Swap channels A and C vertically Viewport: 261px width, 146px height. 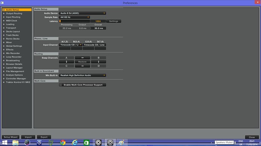[x=67, y=62]
